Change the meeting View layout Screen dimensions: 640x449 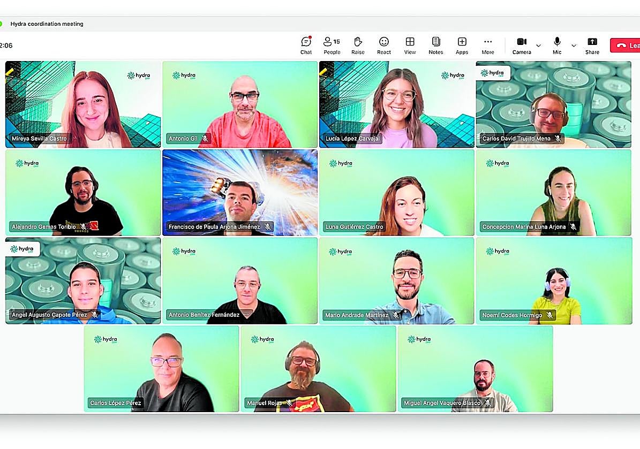point(410,45)
